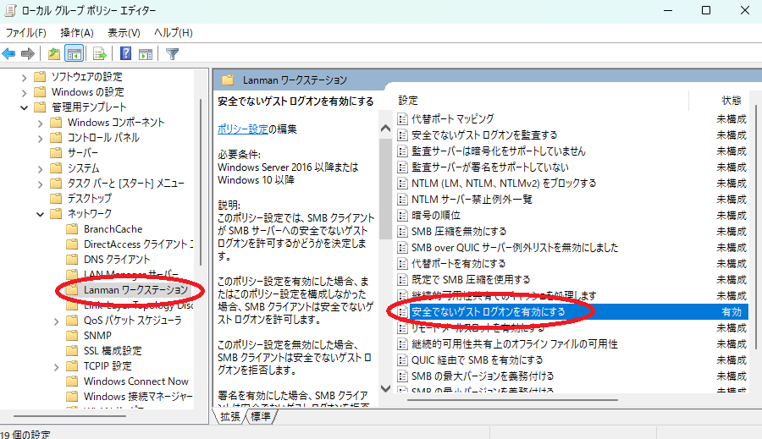The height and width of the screenshot is (439, 762).
Task: Click the policy icon for SMB 圧縮を無効にする
Action: point(402,231)
